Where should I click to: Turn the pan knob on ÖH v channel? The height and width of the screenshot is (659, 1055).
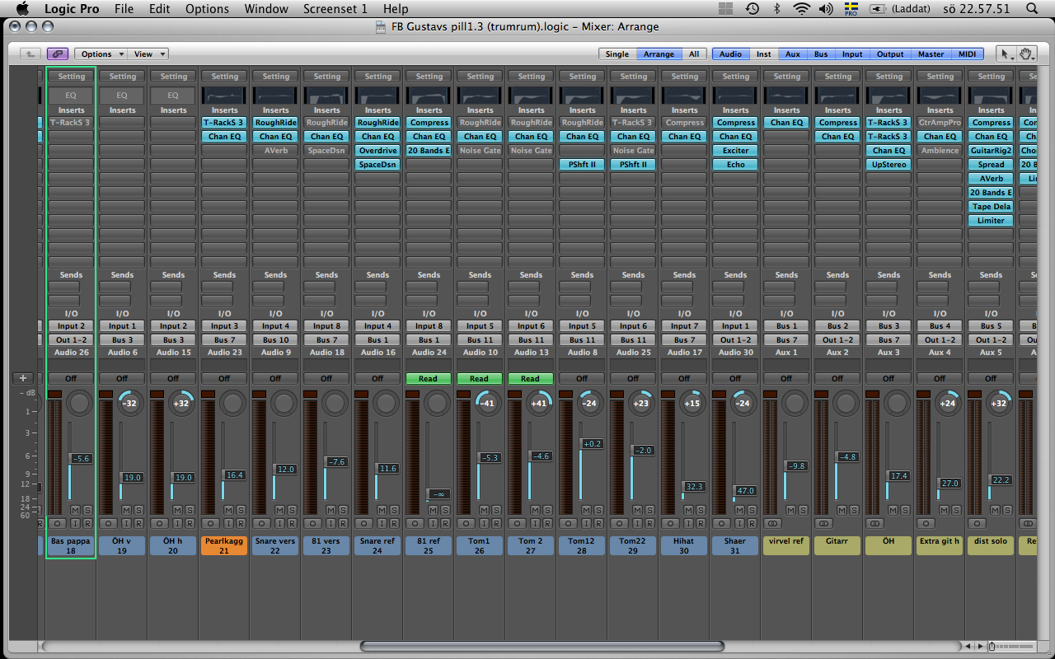pos(130,403)
